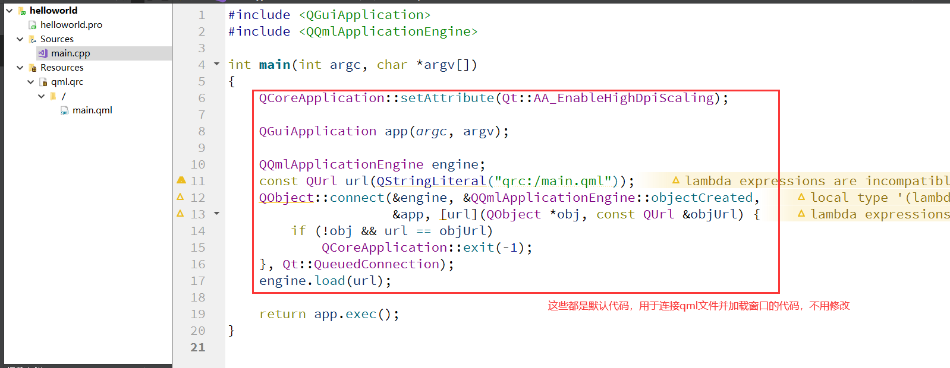Screen dimensions: 950x368
Task: Select qml.qrc resource file
Action: pyautogui.click(x=67, y=82)
